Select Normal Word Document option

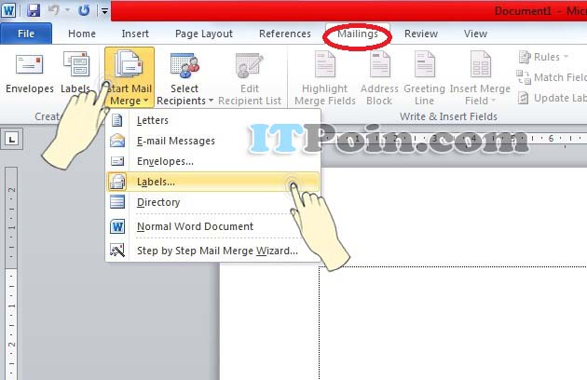click(213, 226)
